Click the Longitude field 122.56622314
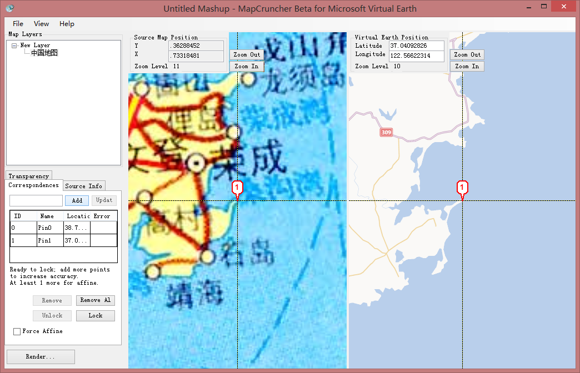580x373 pixels. point(417,56)
